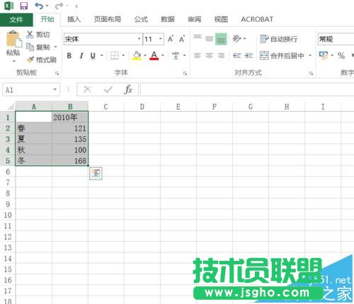Switch to the 插入 tab

(x=74, y=19)
